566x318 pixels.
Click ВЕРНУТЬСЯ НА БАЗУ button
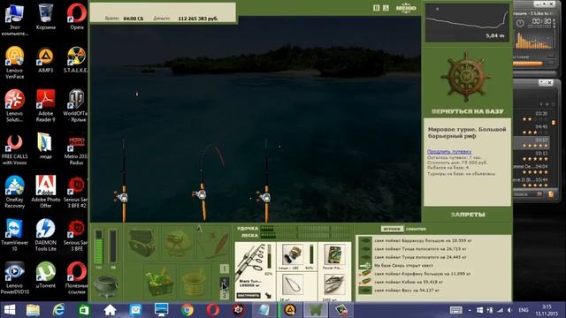[x=467, y=111]
